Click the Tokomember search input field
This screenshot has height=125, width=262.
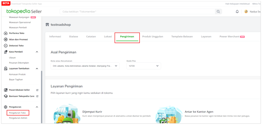point(137,12)
